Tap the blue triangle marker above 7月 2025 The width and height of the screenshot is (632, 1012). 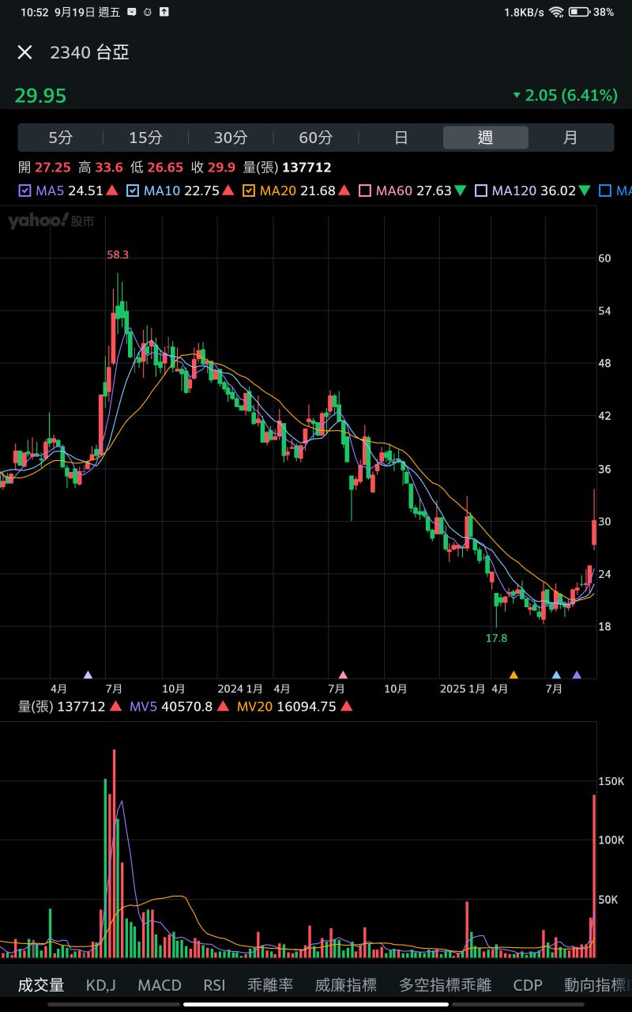(556, 675)
